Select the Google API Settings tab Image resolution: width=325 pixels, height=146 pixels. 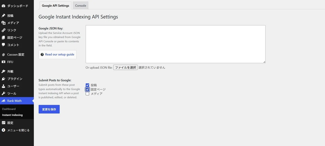[56, 5]
